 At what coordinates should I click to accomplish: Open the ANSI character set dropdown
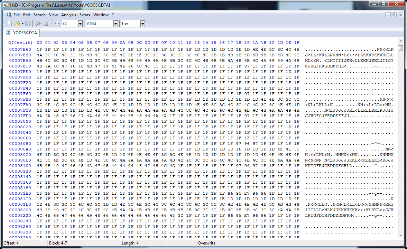115,24
